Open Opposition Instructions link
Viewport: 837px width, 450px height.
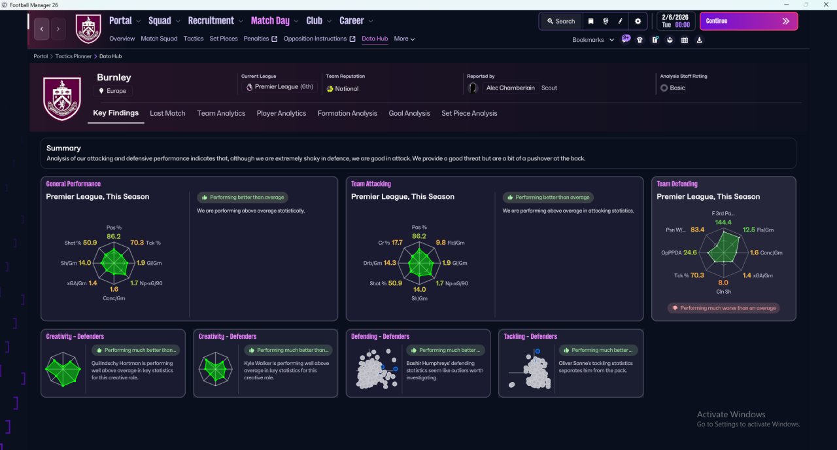pos(319,39)
